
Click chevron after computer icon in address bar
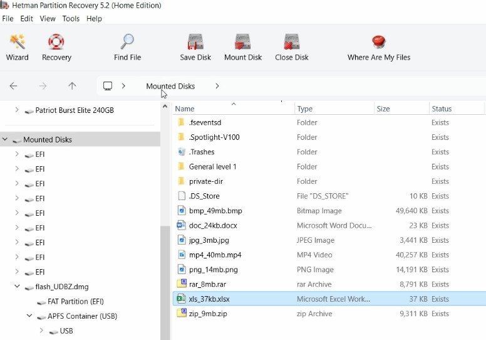pyautogui.click(x=123, y=86)
